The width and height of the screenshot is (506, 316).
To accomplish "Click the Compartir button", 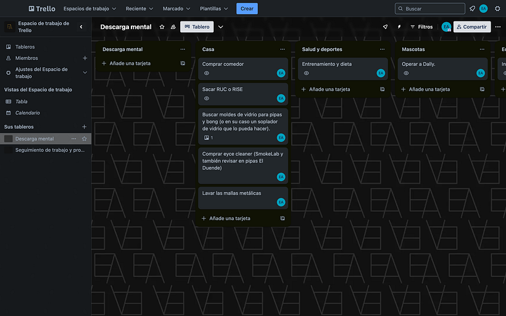I will point(472,27).
